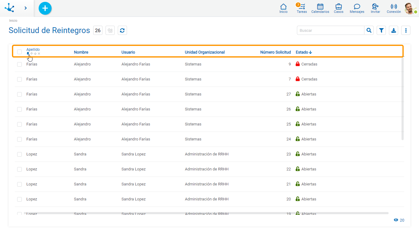Click the Nombre column header
The width and height of the screenshot is (419, 235).
click(x=81, y=52)
